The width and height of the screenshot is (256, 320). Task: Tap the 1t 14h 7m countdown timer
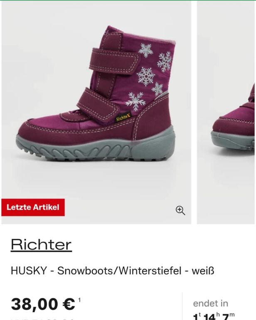214,316
